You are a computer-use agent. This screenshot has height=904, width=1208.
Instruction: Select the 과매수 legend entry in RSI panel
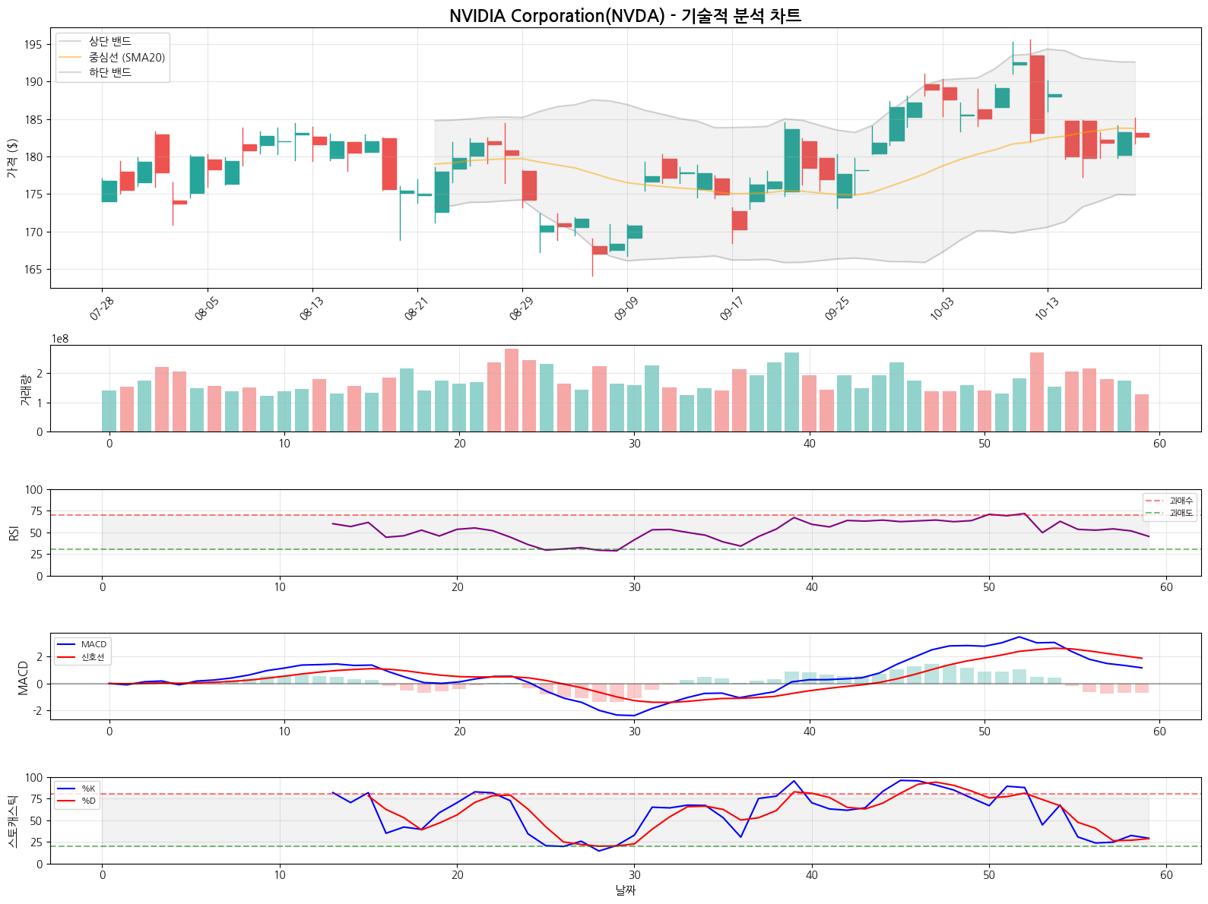point(1181,501)
